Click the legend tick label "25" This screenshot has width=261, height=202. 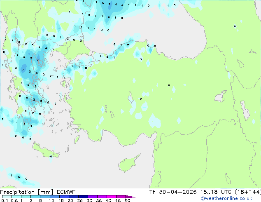[x=80, y=200]
